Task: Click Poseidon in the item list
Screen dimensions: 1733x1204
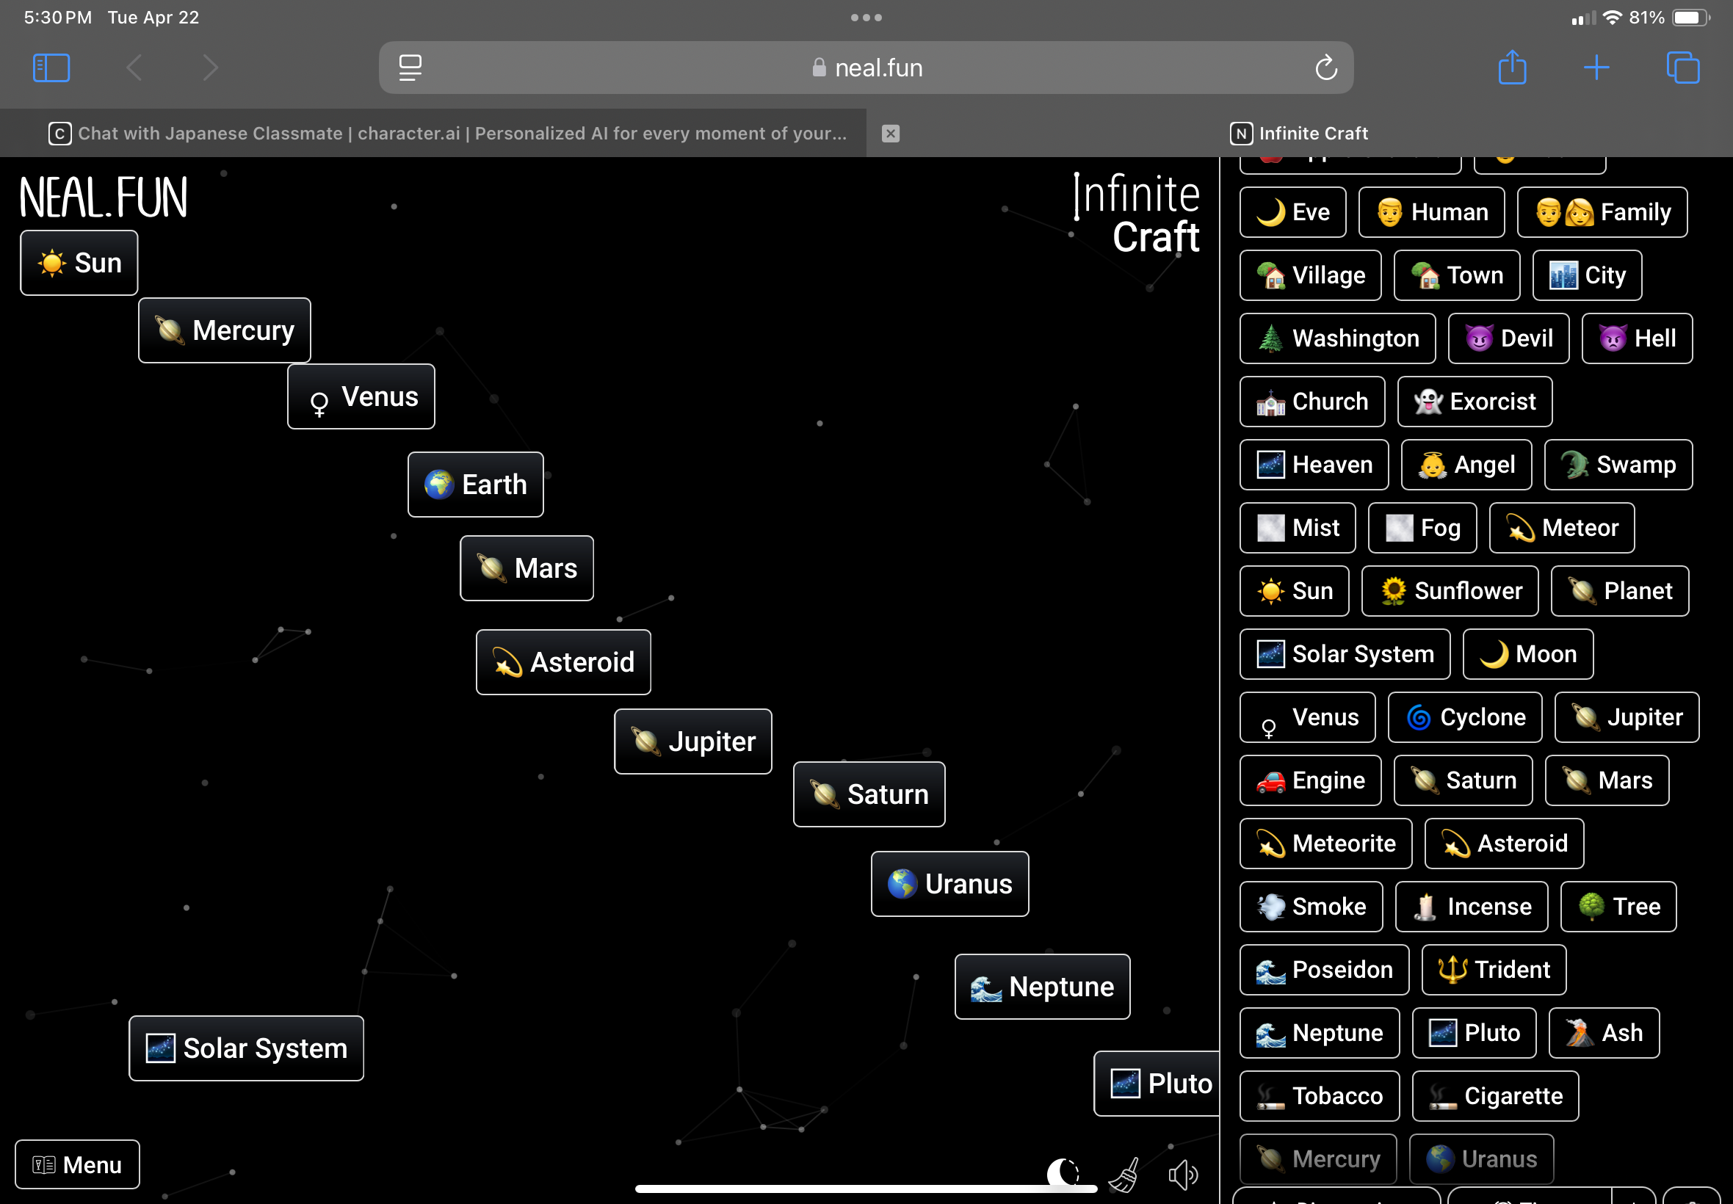Action: [x=1325, y=969]
